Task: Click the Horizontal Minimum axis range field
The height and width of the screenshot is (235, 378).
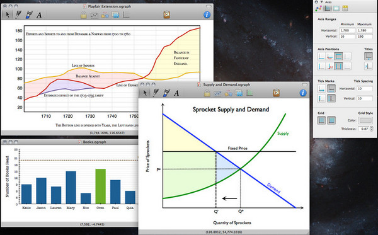Action: tap(347, 30)
